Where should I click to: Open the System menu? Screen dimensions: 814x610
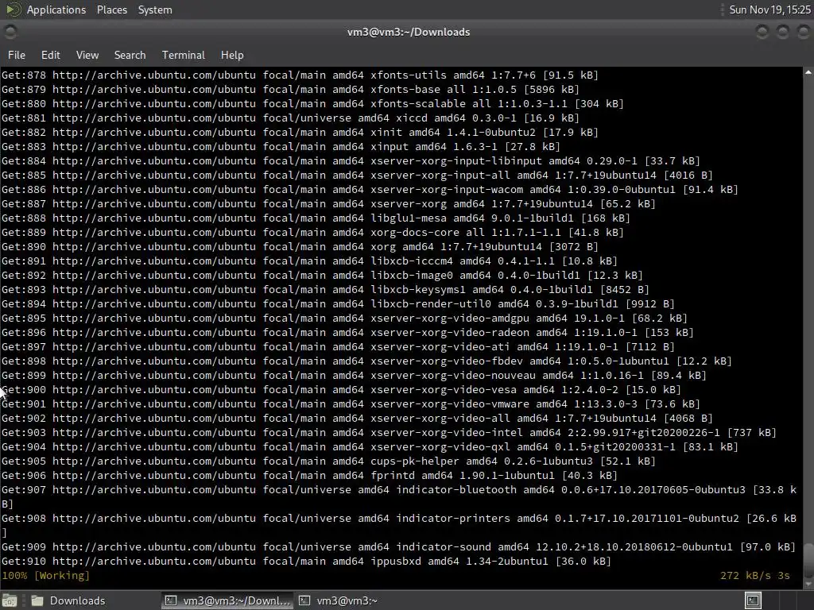[155, 10]
